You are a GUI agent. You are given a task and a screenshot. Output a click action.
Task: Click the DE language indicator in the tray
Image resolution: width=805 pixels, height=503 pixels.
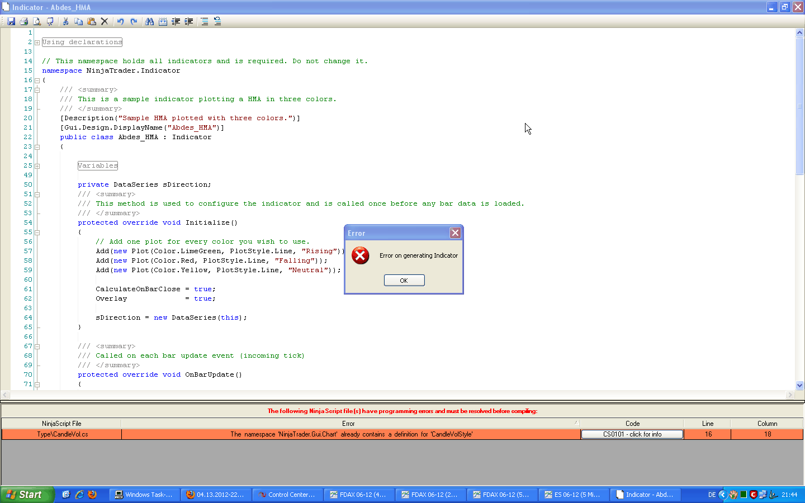pos(712,495)
